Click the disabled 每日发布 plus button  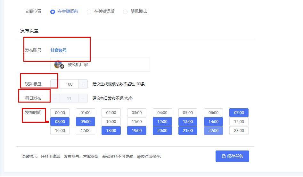coord(83,98)
